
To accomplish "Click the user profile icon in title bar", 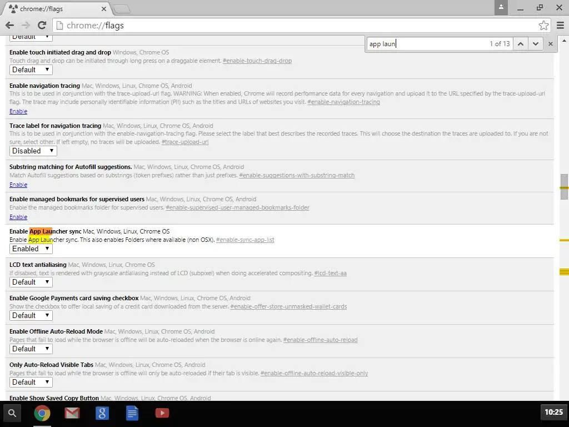I will (501, 7).
